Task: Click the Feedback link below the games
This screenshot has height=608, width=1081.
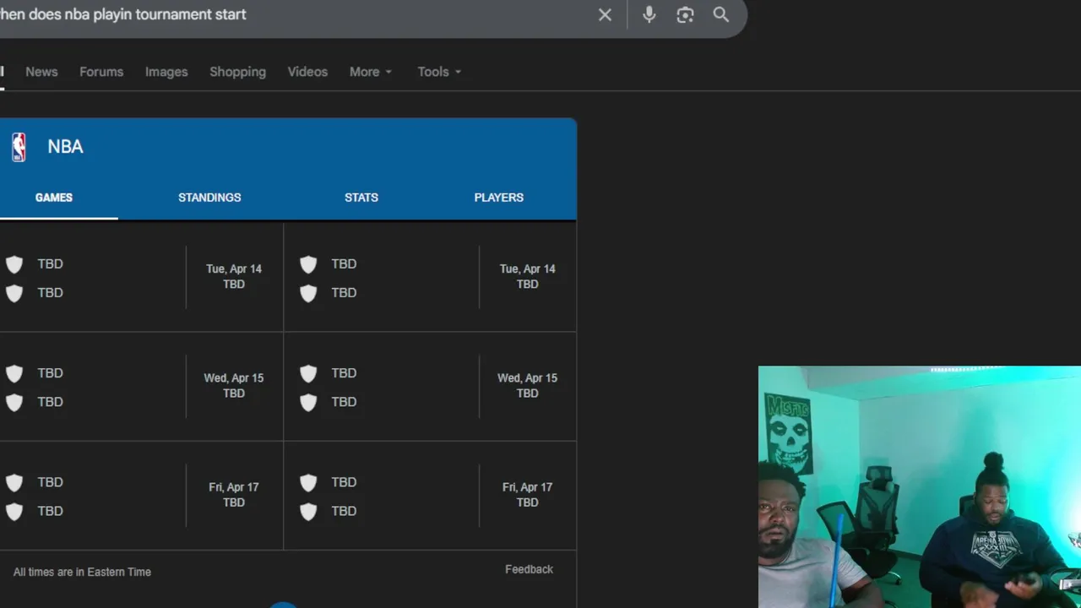Action: 529,569
